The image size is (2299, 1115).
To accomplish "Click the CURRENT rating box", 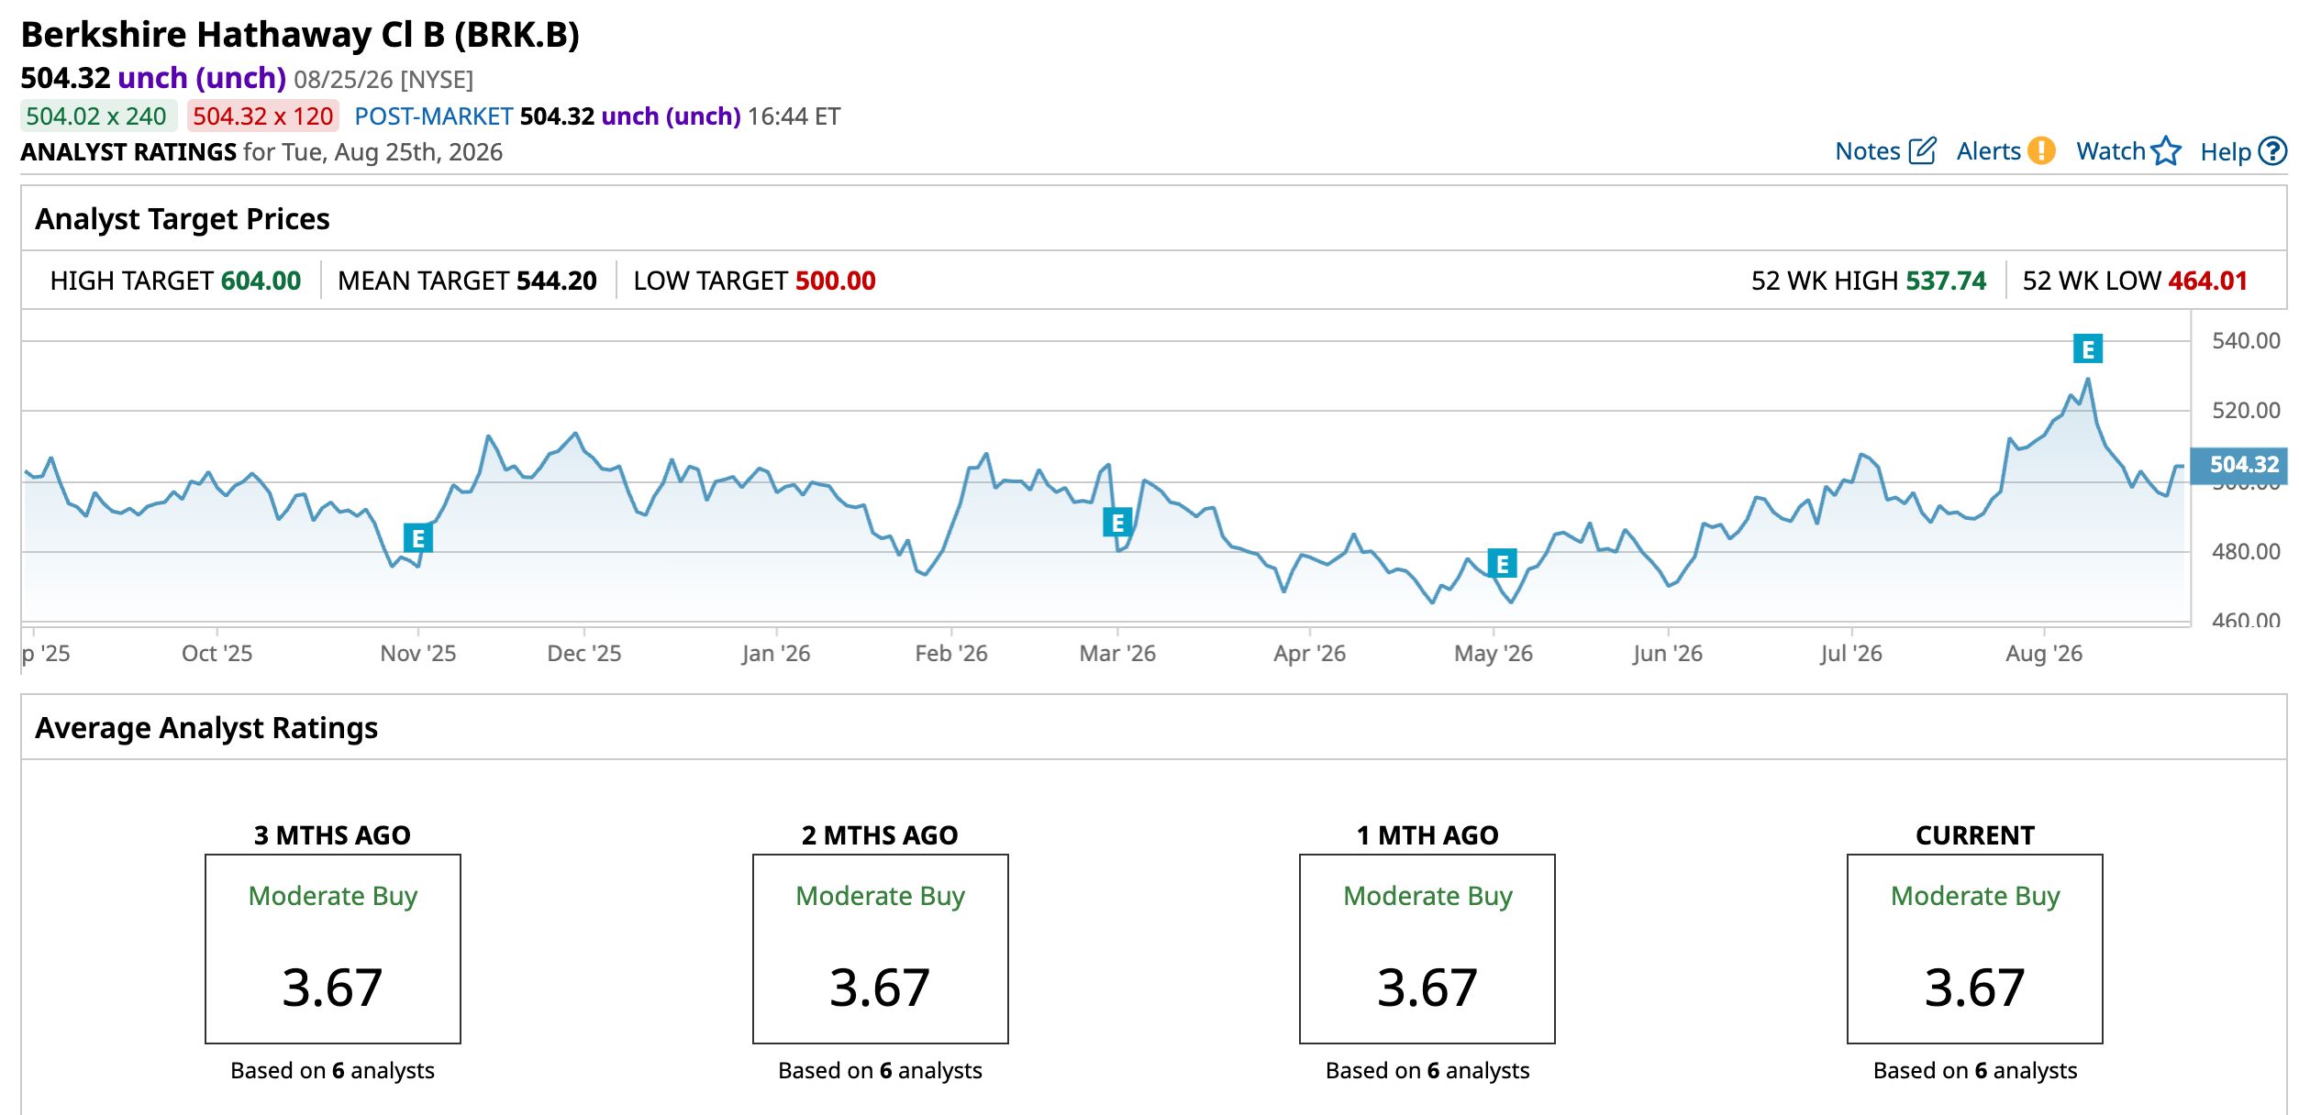I will [1975, 949].
